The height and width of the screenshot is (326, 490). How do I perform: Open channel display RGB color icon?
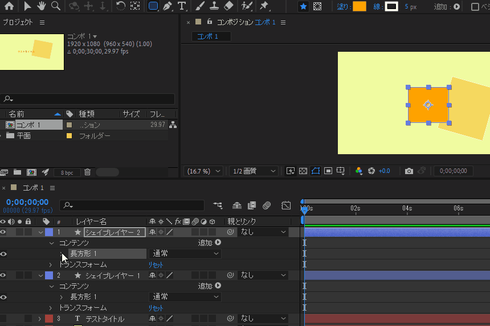(359, 171)
